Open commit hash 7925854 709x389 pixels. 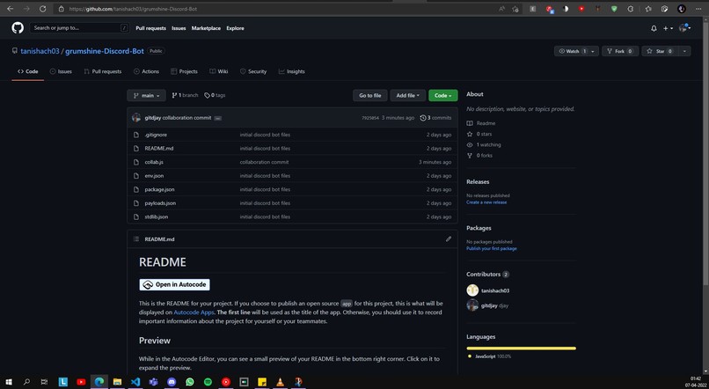click(369, 118)
